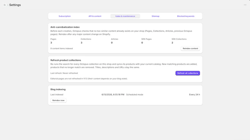Click the Last indexed label
This screenshot has height=140, width=250.
click(x=57, y=95)
